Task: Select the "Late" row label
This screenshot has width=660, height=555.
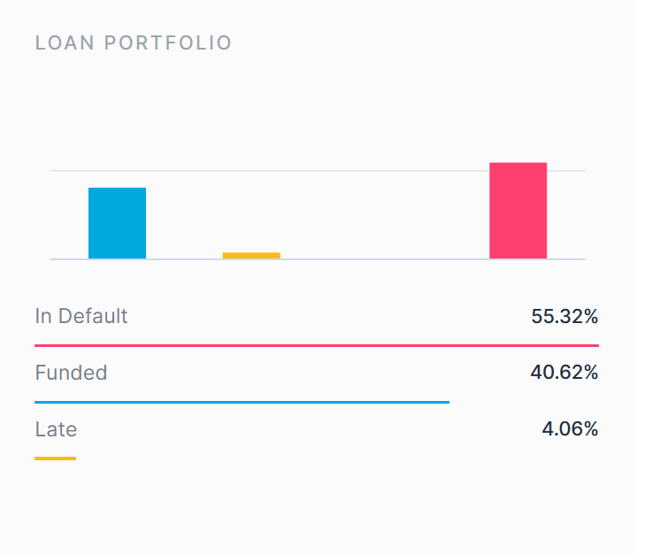Action: [x=56, y=429]
